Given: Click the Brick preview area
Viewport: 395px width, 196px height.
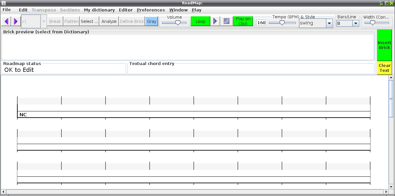Looking at the screenshot, I should point(188,47).
